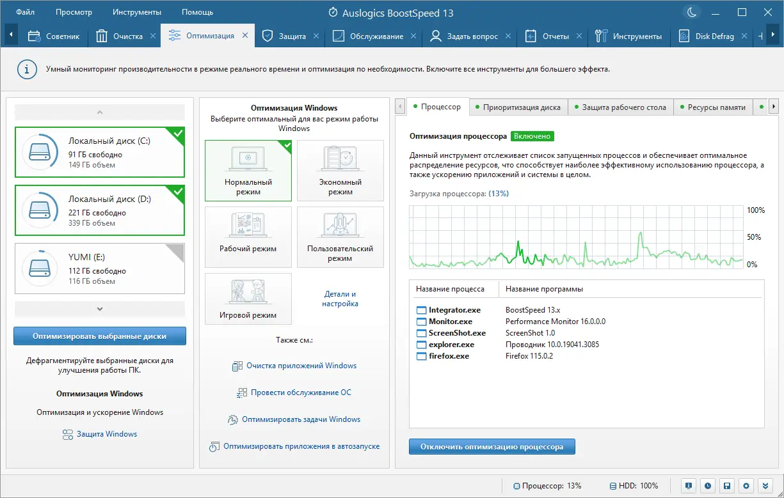Open settings gear icon in status bar

click(x=747, y=485)
